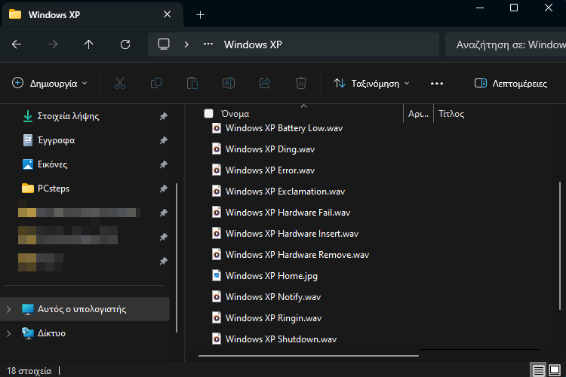Select Windows XP Hardware Fail.wav
The height and width of the screenshot is (377, 566).
click(288, 213)
